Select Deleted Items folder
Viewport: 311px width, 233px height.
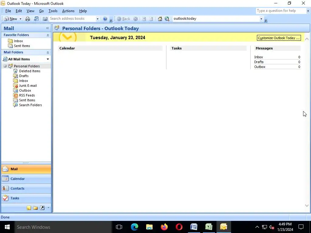pos(29,71)
